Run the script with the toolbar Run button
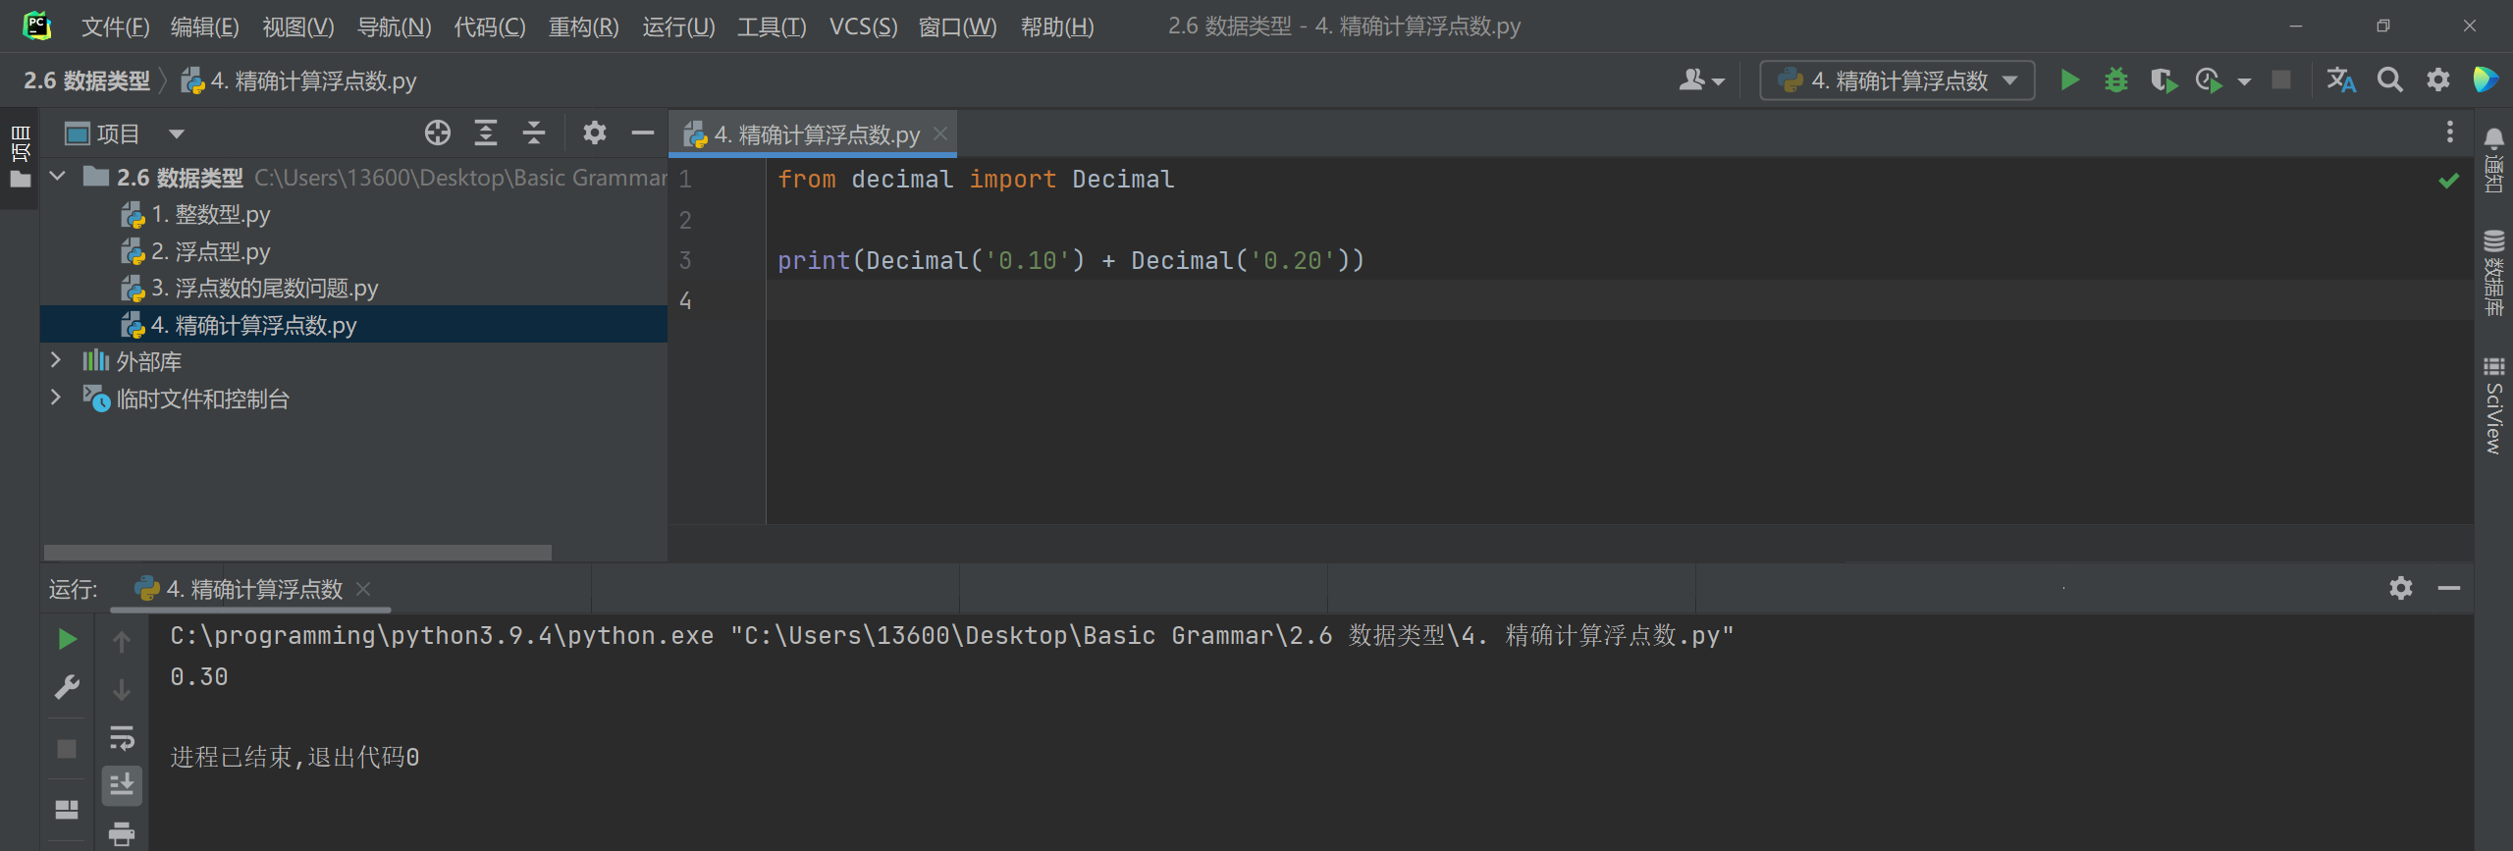 pyautogui.click(x=2069, y=80)
